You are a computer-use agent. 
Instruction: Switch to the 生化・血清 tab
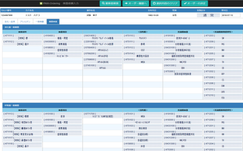pos(10,22)
